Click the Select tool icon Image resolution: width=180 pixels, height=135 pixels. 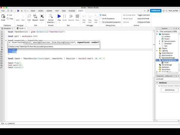click(x=42, y=16)
